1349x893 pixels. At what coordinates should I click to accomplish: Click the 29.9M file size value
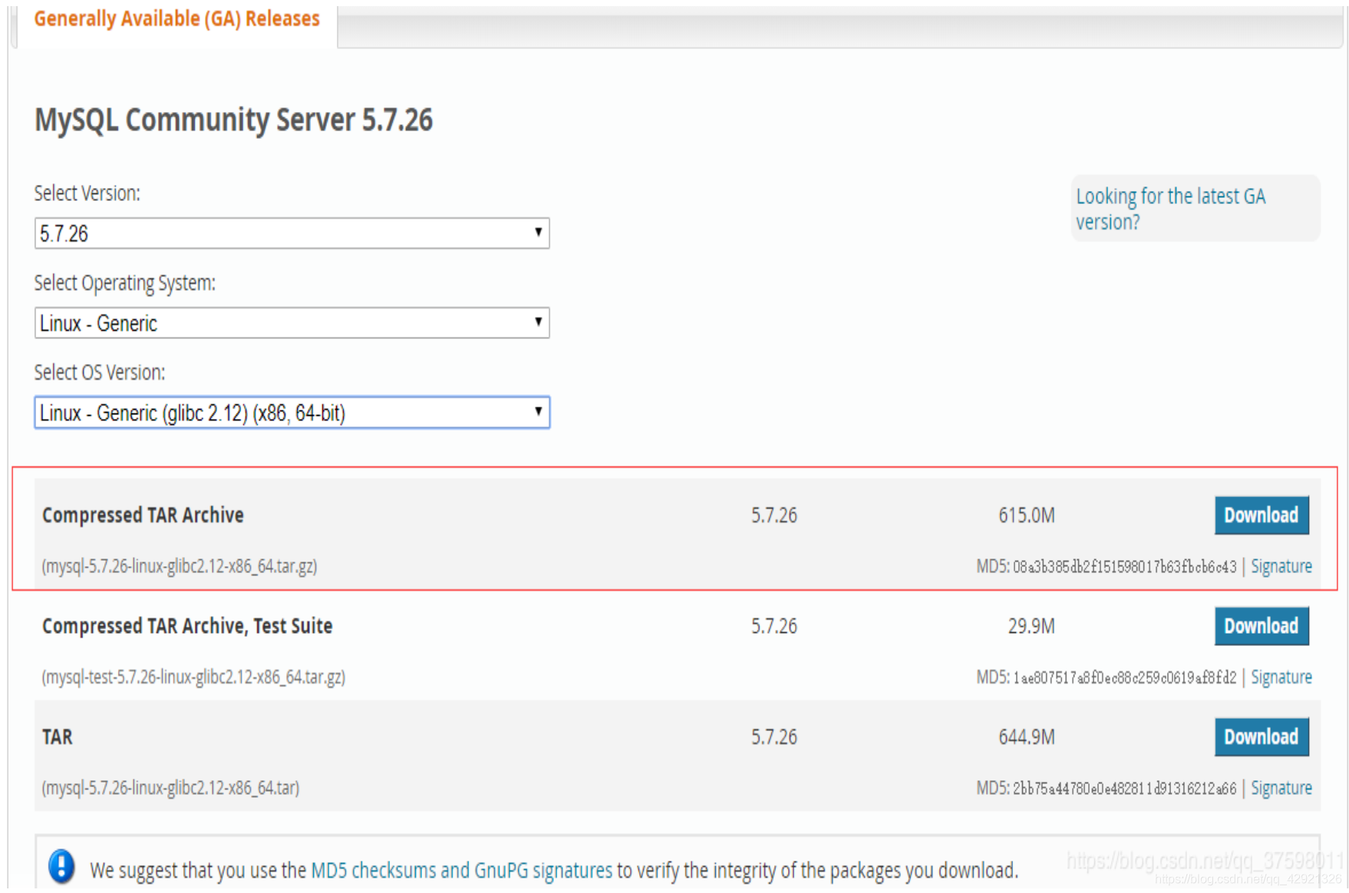coord(1031,626)
